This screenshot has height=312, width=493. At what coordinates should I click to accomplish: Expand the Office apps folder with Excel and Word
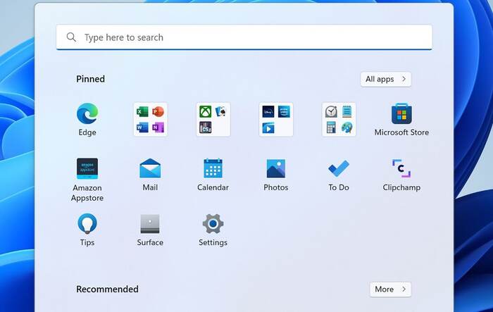coord(150,120)
